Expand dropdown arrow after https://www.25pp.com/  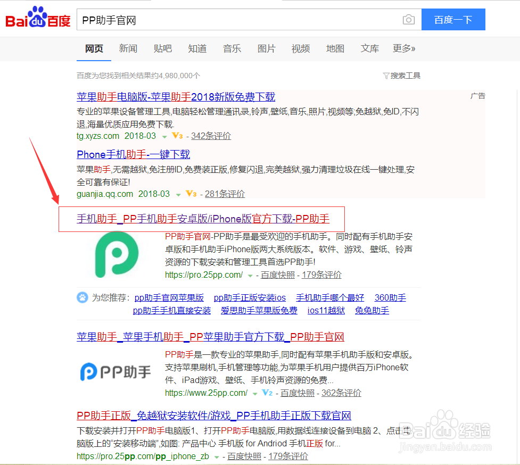pyautogui.click(x=255, y=394)
